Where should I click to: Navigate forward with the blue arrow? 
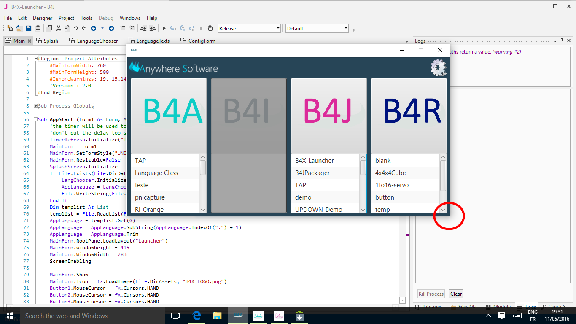pos(111,28)
